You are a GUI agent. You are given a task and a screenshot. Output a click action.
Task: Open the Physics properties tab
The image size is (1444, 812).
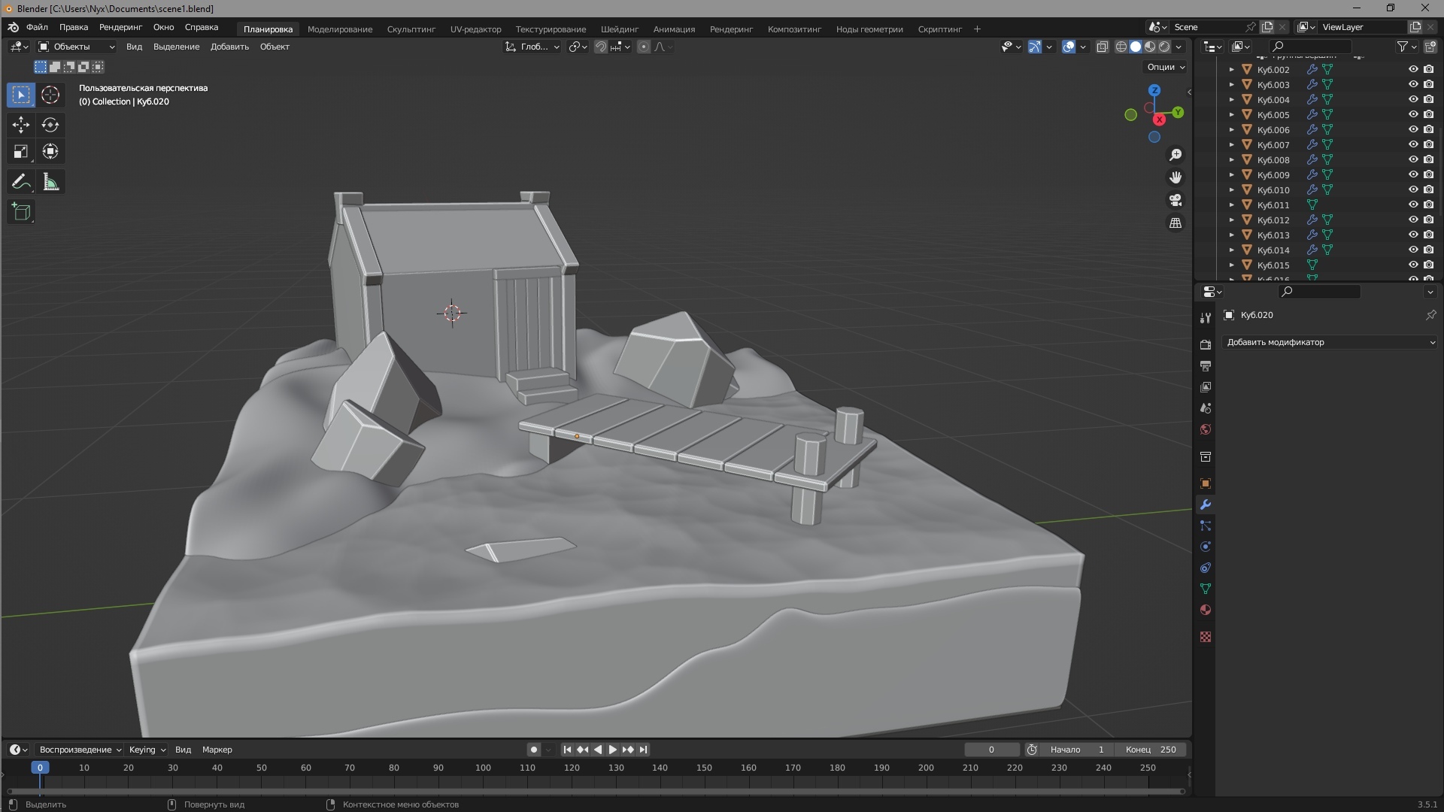point(1206,547)
